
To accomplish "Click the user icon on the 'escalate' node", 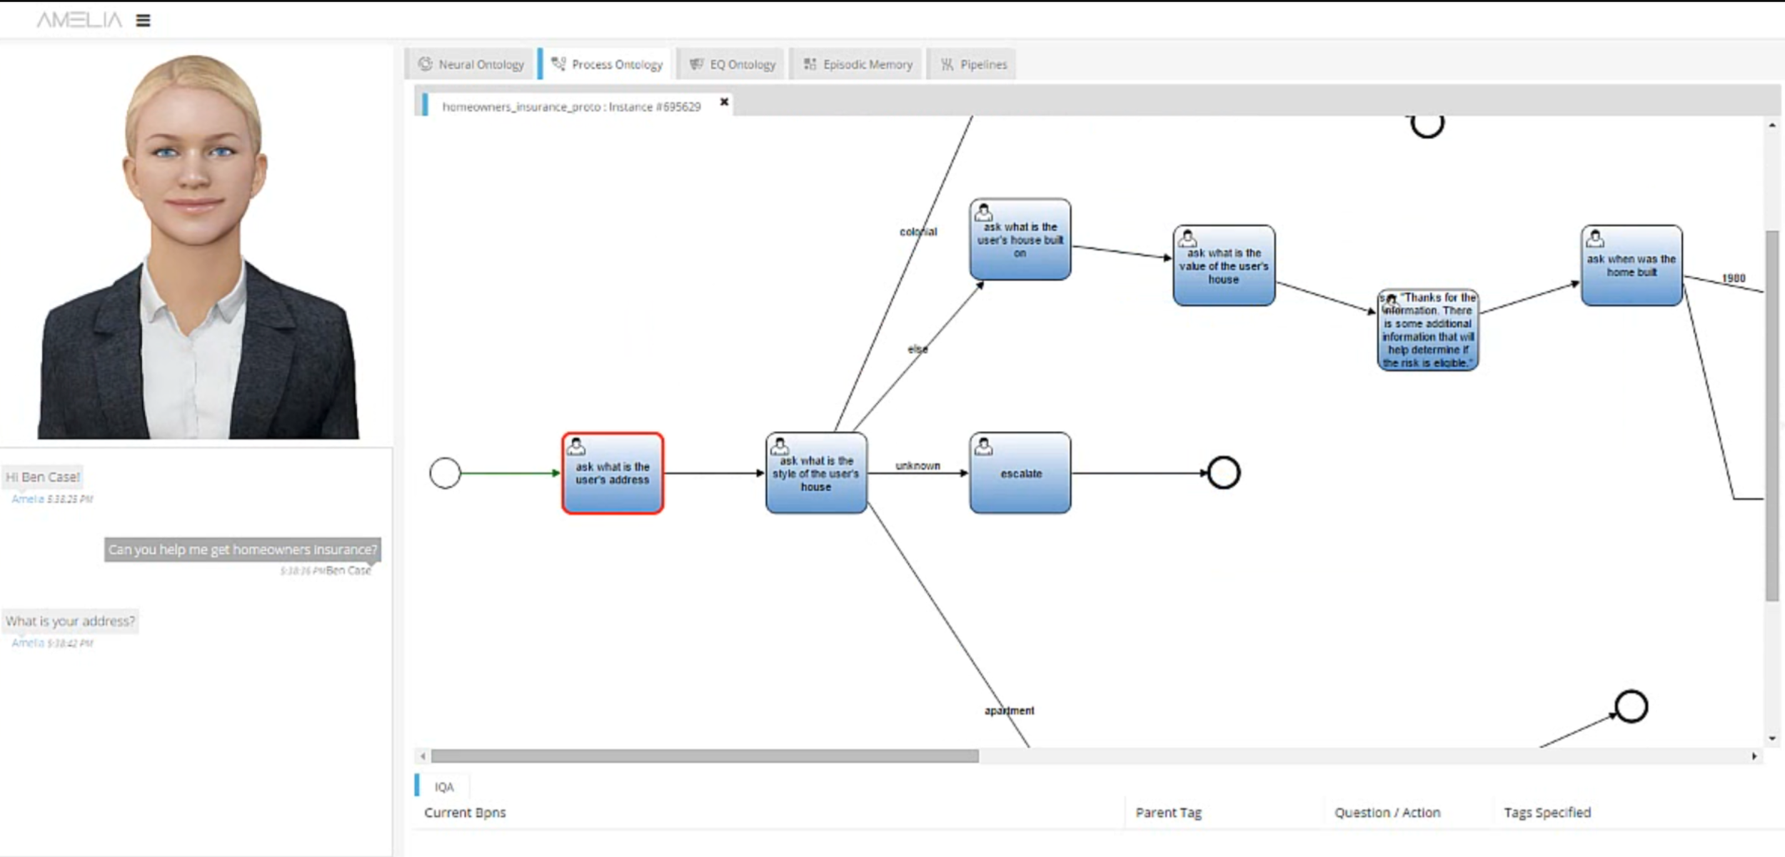I will tap(983, 447).
